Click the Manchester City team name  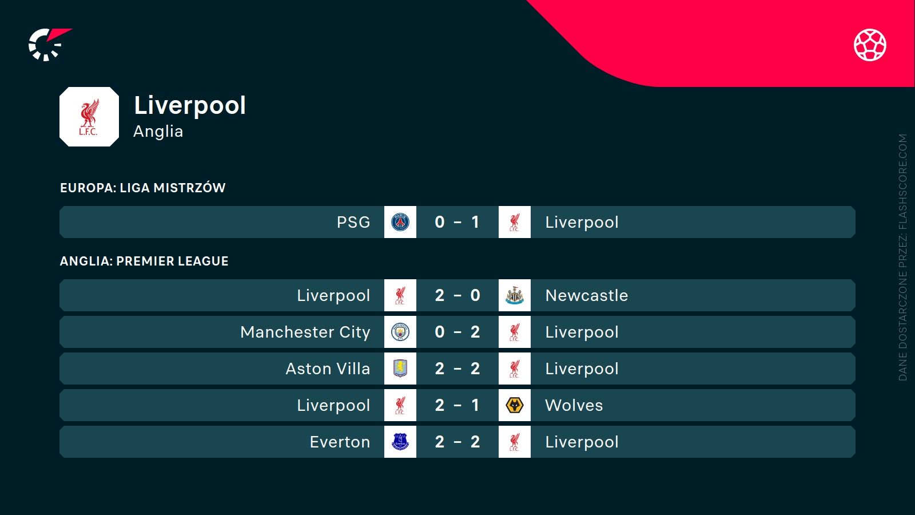[305, 332]
